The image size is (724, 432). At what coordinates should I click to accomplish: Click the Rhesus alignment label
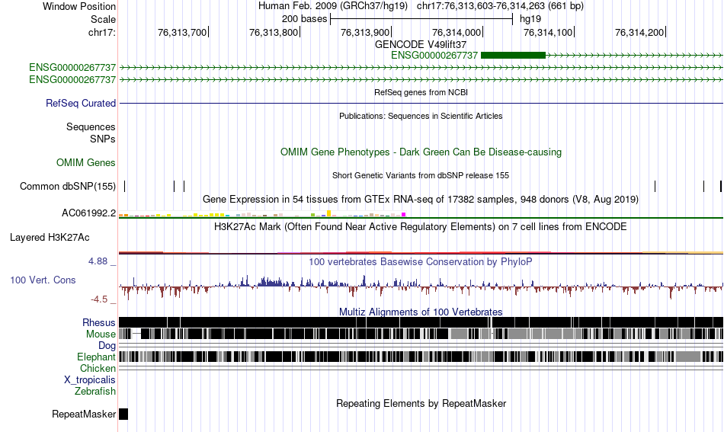[99, 322]
